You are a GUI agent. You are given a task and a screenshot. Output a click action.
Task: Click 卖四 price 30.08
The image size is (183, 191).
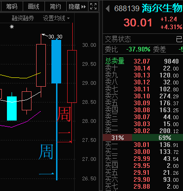(142, 110)
